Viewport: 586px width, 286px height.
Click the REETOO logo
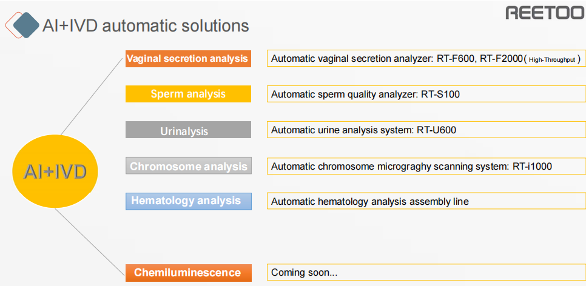(x=545, y=13)
